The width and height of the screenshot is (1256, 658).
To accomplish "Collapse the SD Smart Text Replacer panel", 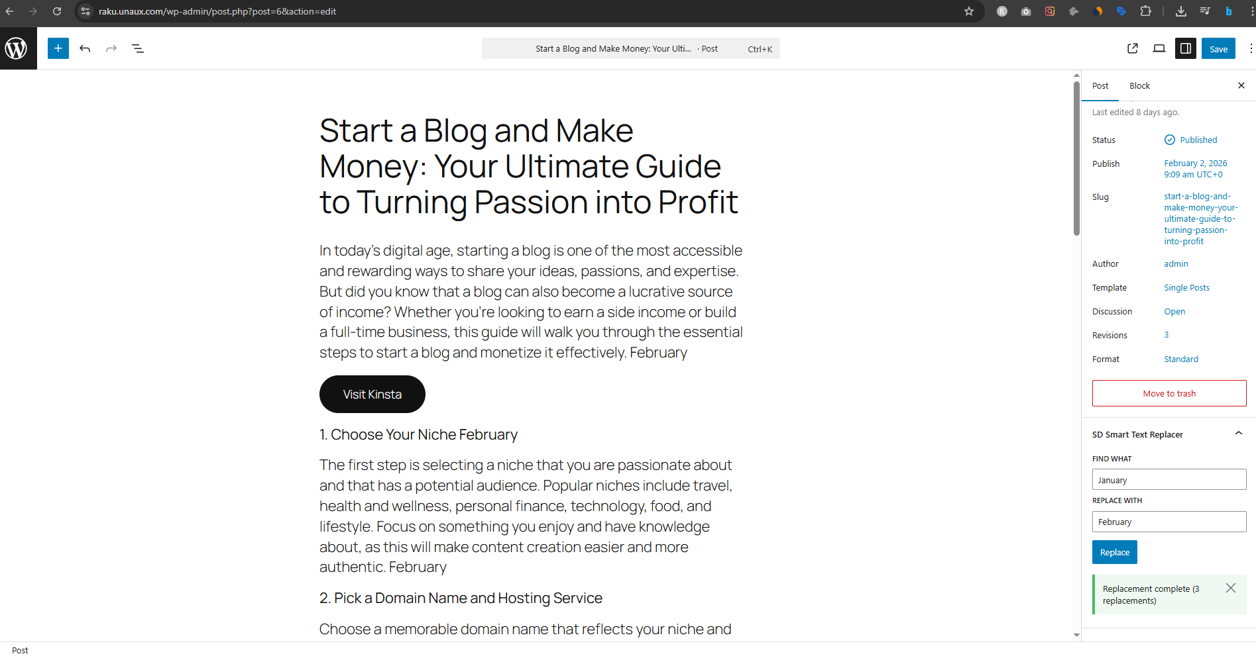I will point(1238,434).
